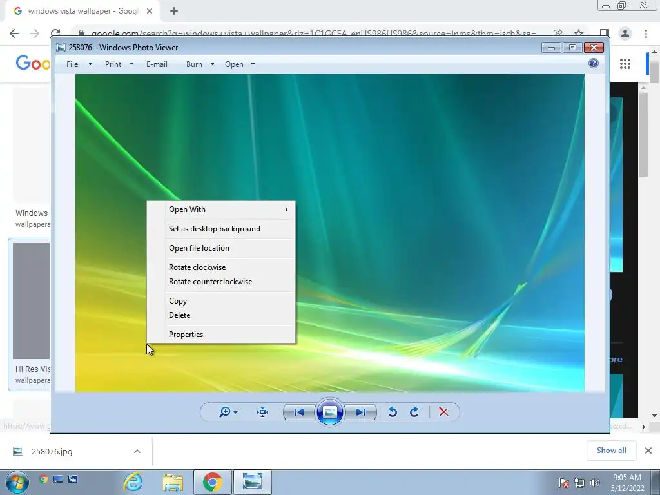Expand the Burn dropdown arrow
The image size is (660, 495).
212,64
